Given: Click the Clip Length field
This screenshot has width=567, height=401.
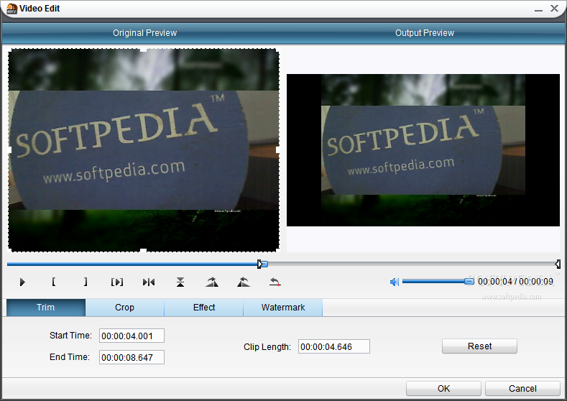Looking at the screenshot, I should coord(333,346).
